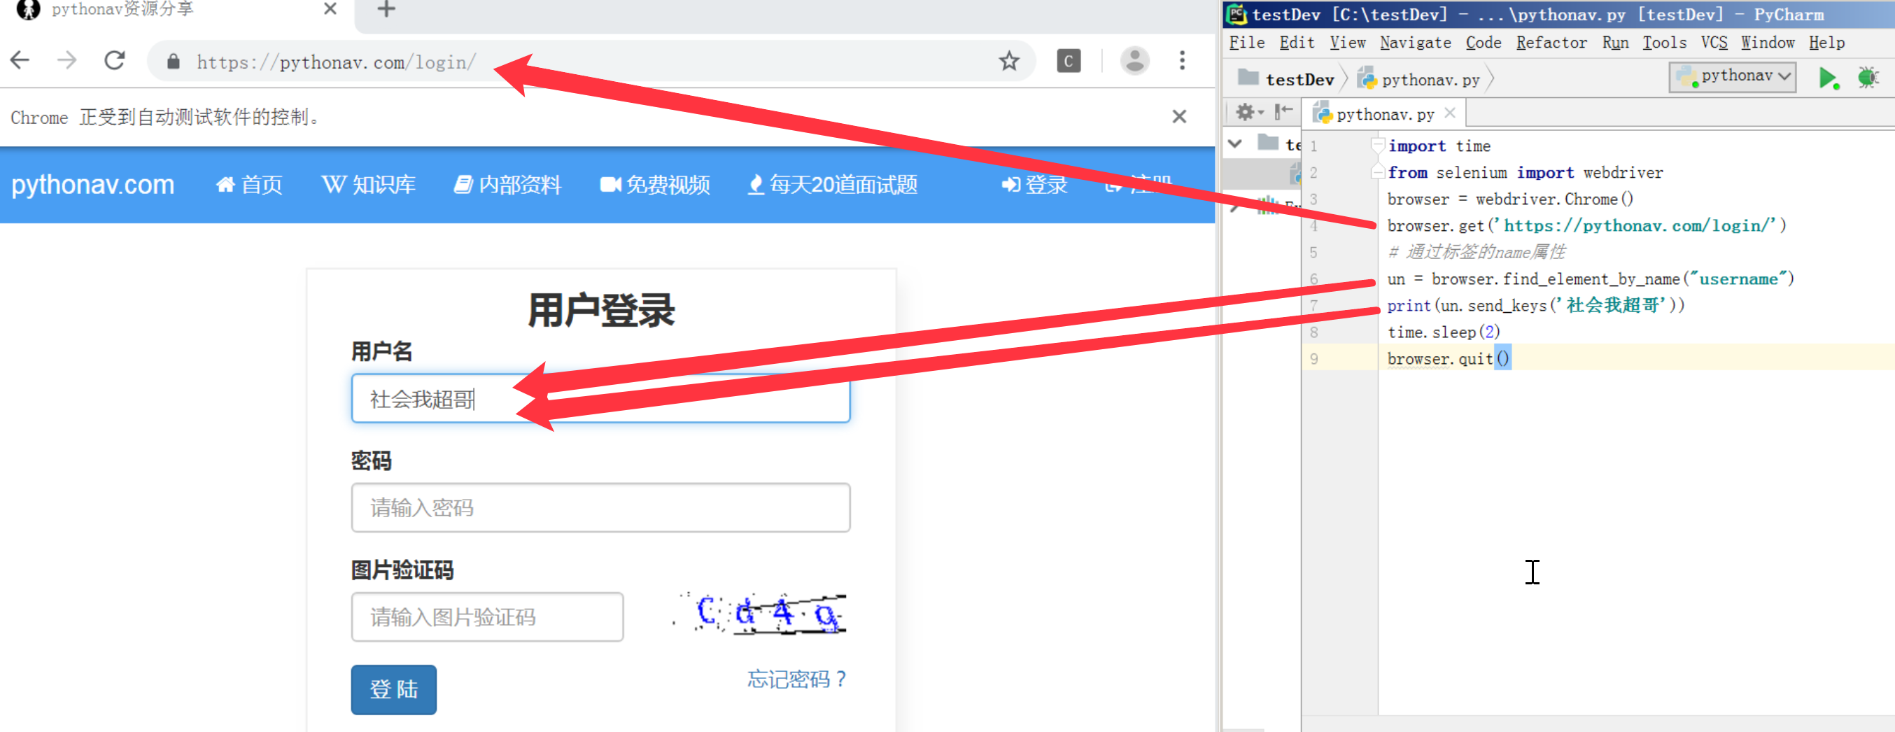Click the password input field
The height and width of the screenshot is (732, 1895).
pyautogui.click(x=600, y=507)
